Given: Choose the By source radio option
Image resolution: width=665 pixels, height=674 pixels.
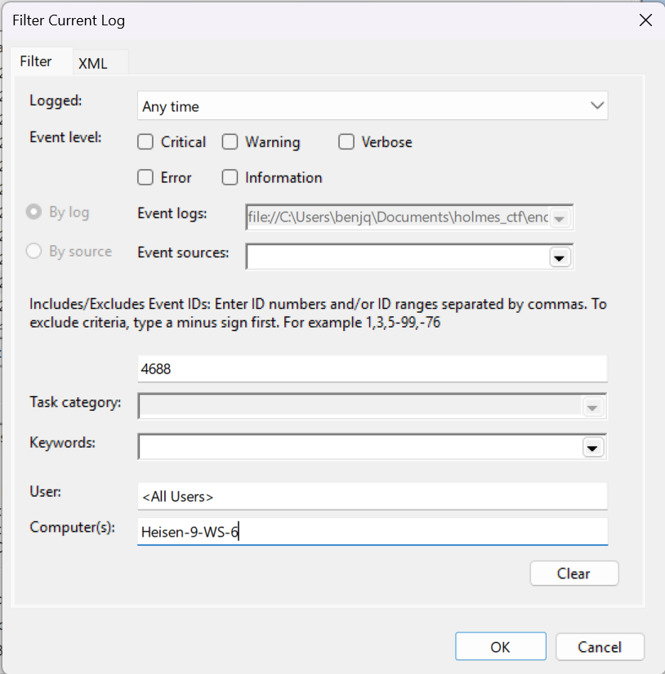Looking at the screenshot, I should (x=34, y=252).
